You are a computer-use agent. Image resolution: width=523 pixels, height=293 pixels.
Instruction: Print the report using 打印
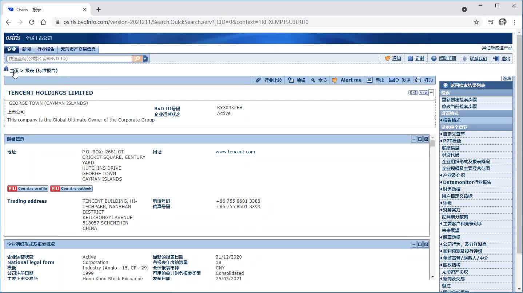[424, 80]
